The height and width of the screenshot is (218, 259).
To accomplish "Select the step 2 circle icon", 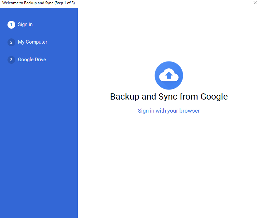I will [11, 42].
